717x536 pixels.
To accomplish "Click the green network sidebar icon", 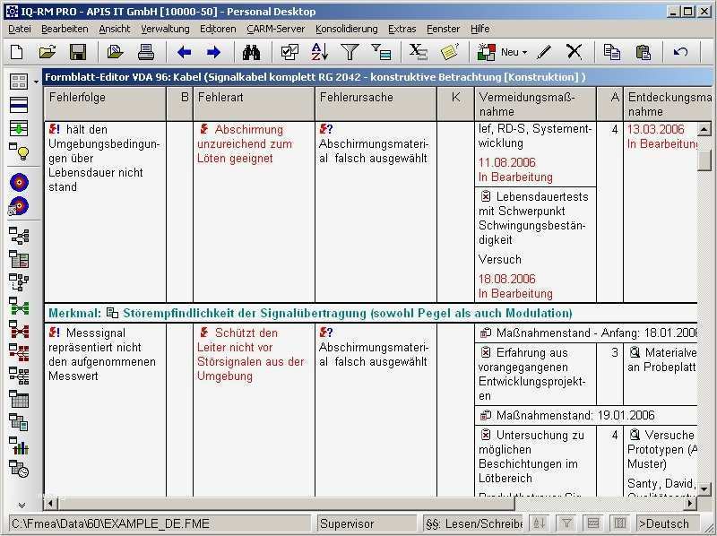I will 19,307.
